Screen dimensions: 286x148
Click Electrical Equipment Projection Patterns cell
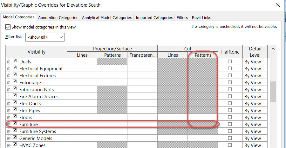click(x=112, y=68)
